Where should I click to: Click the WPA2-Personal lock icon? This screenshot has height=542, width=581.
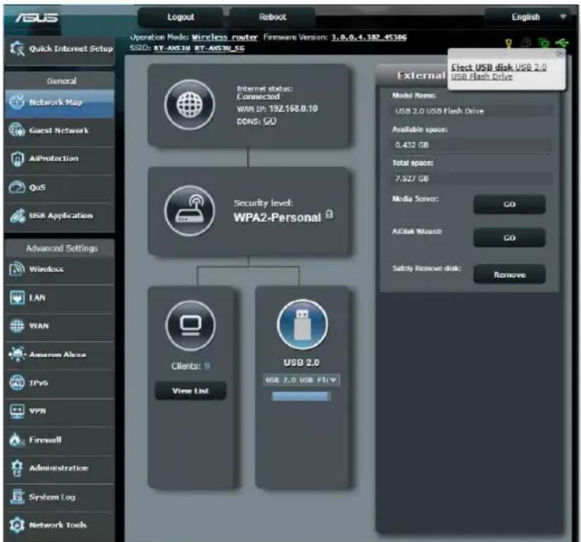pos(329,215)
